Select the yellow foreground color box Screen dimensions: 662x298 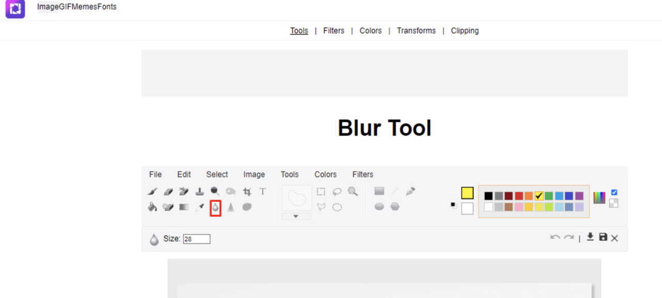point(467,193)
